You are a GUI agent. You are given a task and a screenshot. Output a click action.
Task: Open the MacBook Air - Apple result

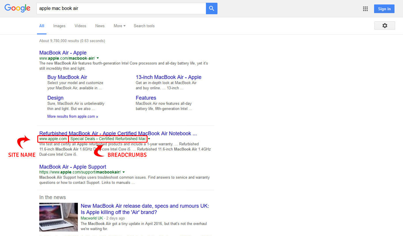[x=63, y=53]
